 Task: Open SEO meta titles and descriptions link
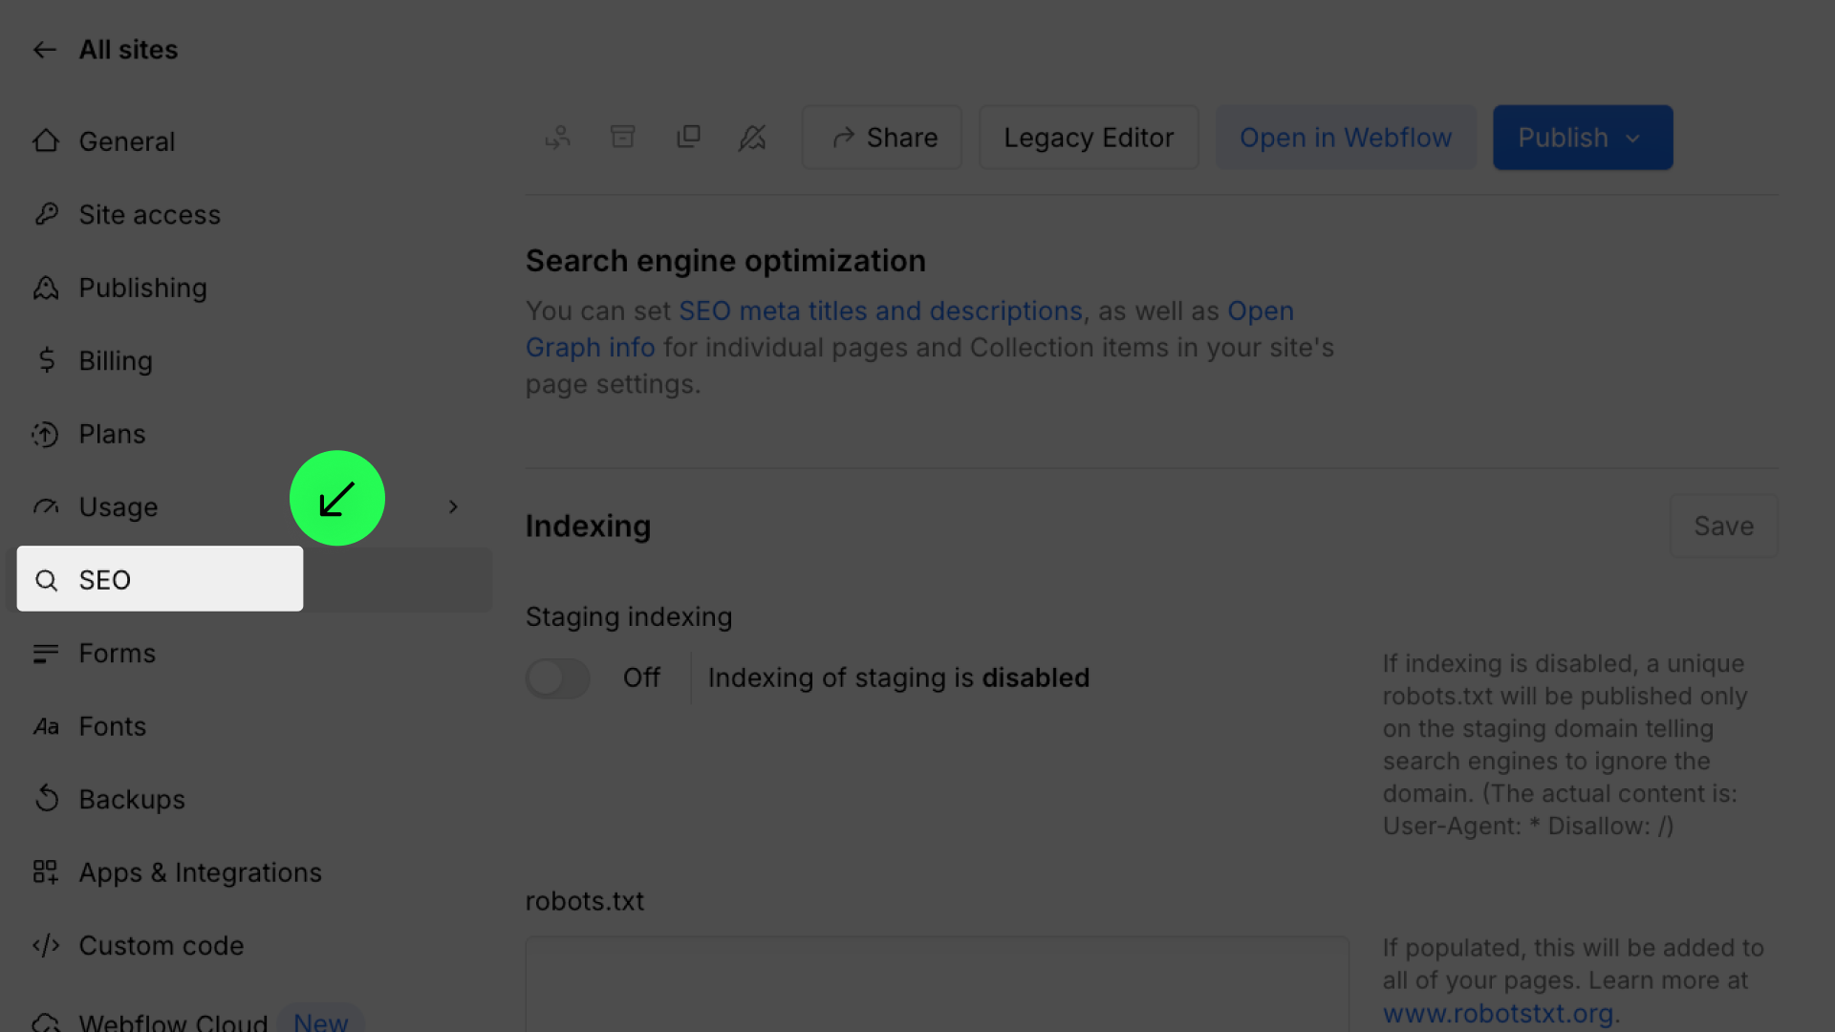[879, 312]
